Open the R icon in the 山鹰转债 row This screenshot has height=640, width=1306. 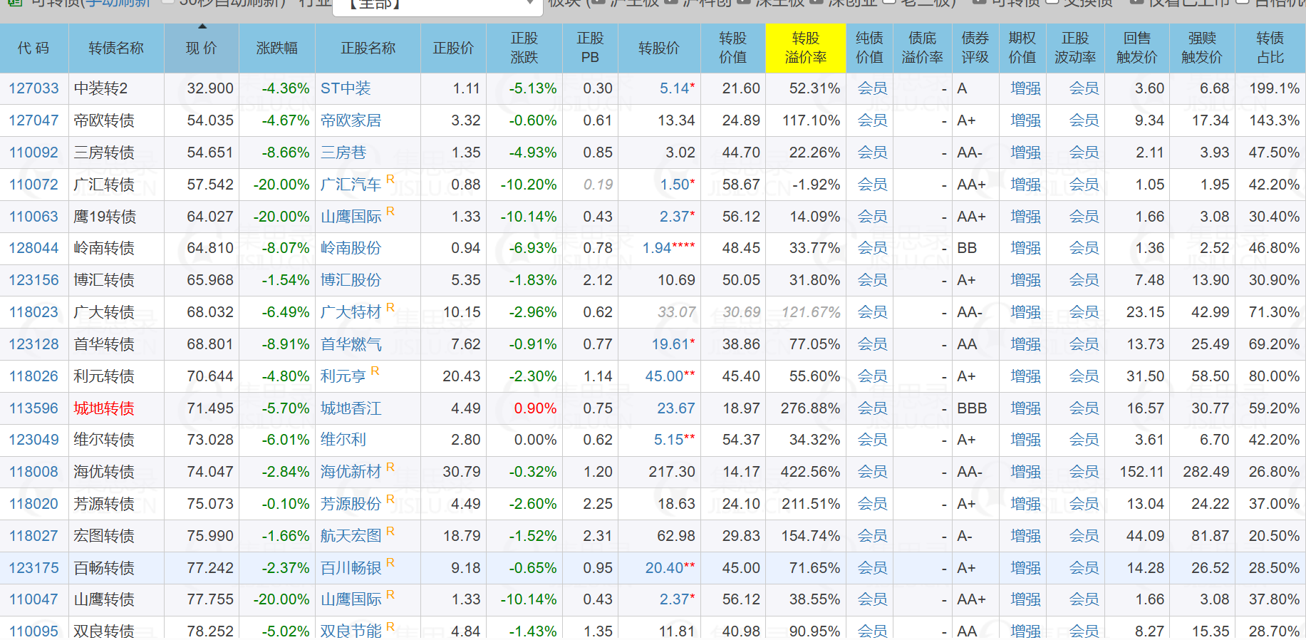[390, 594]
